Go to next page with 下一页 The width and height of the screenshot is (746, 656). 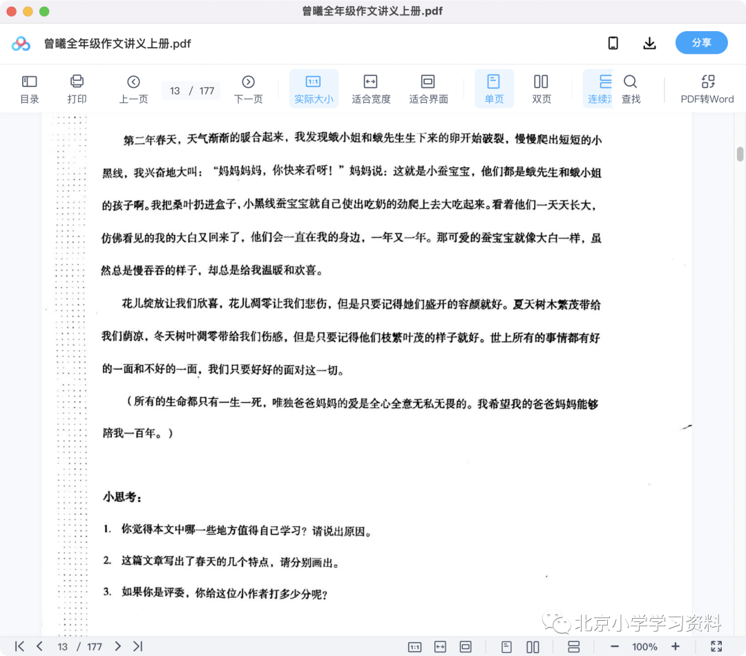click(x=248, y=88)
